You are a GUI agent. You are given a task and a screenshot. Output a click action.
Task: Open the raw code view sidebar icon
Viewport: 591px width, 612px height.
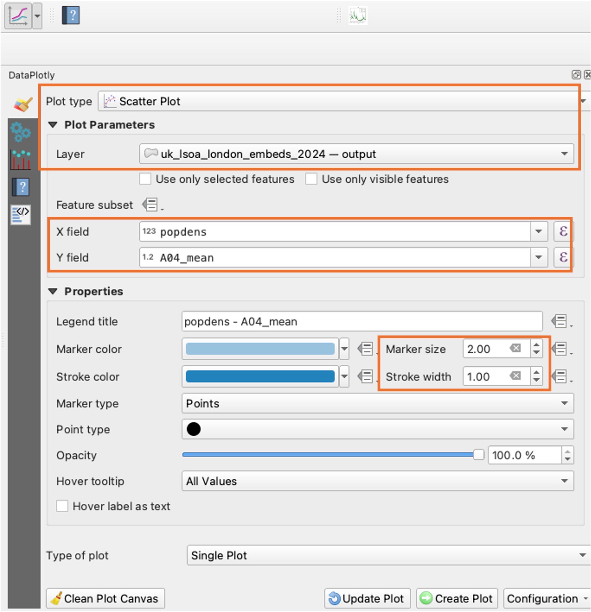21,214
